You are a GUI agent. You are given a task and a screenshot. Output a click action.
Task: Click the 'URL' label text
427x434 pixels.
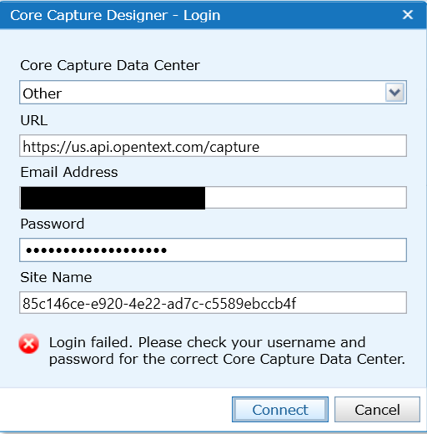tap(34, 120)
